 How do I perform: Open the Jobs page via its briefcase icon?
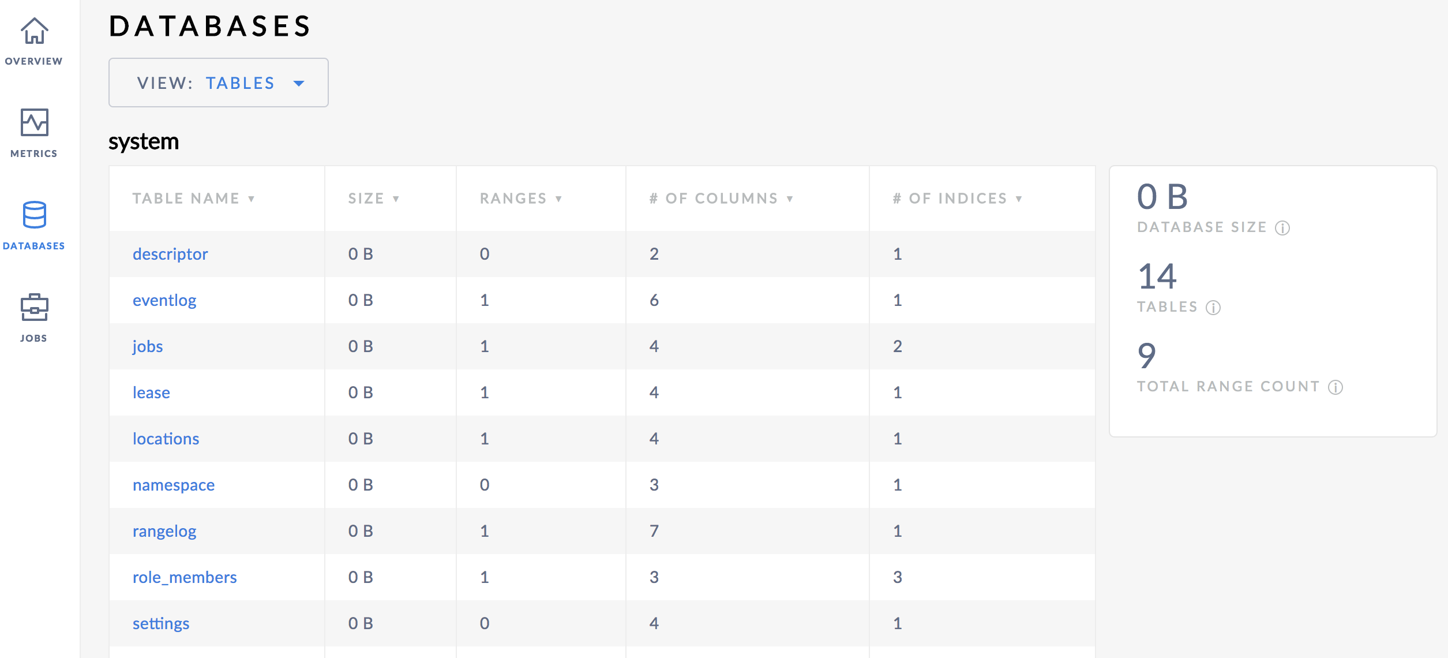pyautogui.click(x=35, y=308)
